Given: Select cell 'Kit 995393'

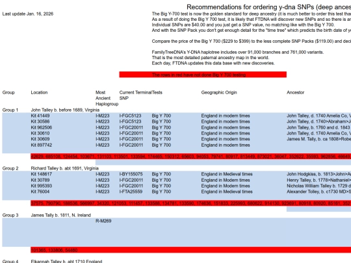Looking at the screenshot, I should pos(42,186).
